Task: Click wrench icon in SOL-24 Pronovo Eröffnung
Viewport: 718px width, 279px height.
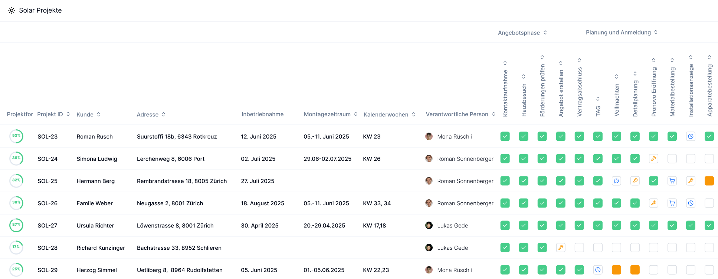Action: pyautogui.click(x=653, y=159)
